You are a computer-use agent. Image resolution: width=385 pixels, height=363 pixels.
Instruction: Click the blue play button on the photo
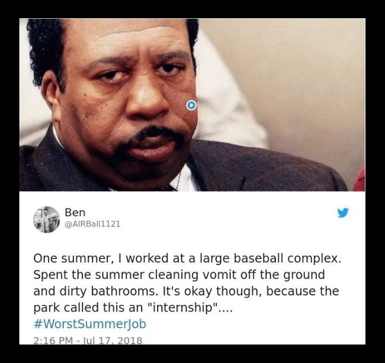tap(191, 105)
